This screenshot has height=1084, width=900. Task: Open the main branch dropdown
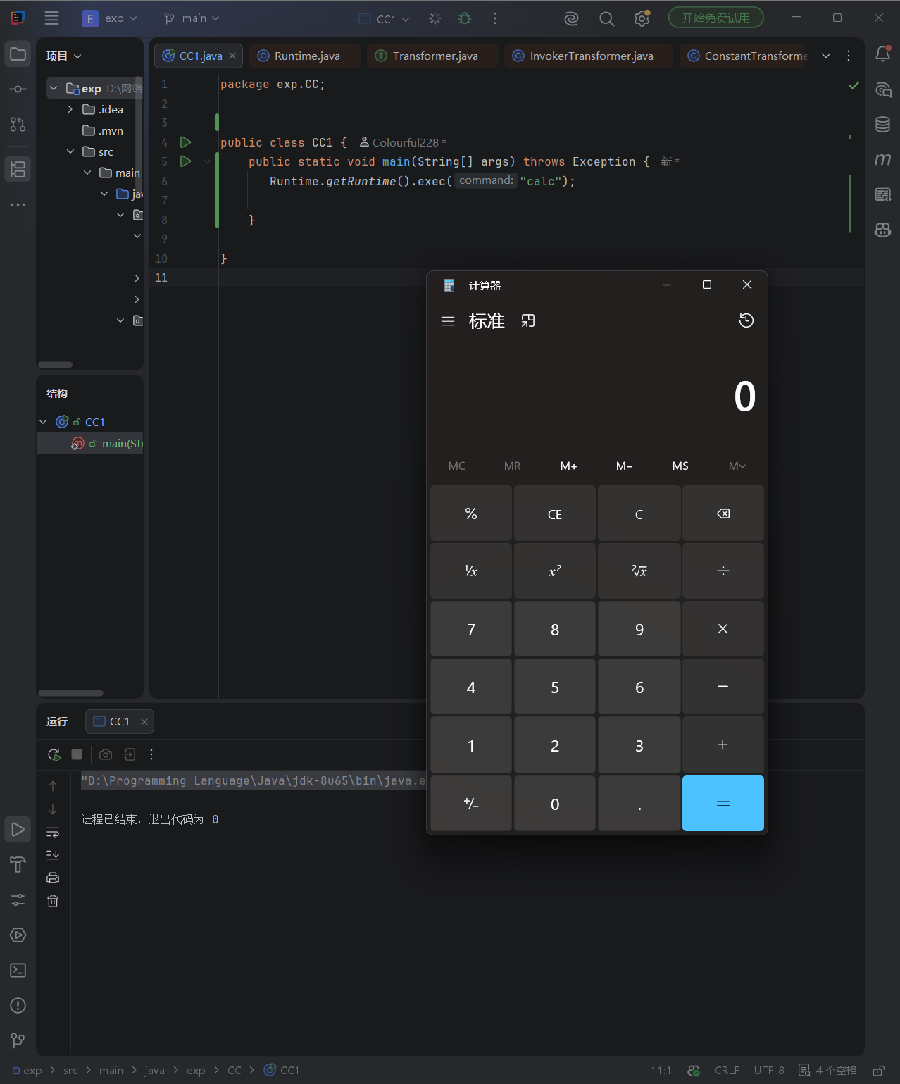pyautogui.click(x=192, y=18)
